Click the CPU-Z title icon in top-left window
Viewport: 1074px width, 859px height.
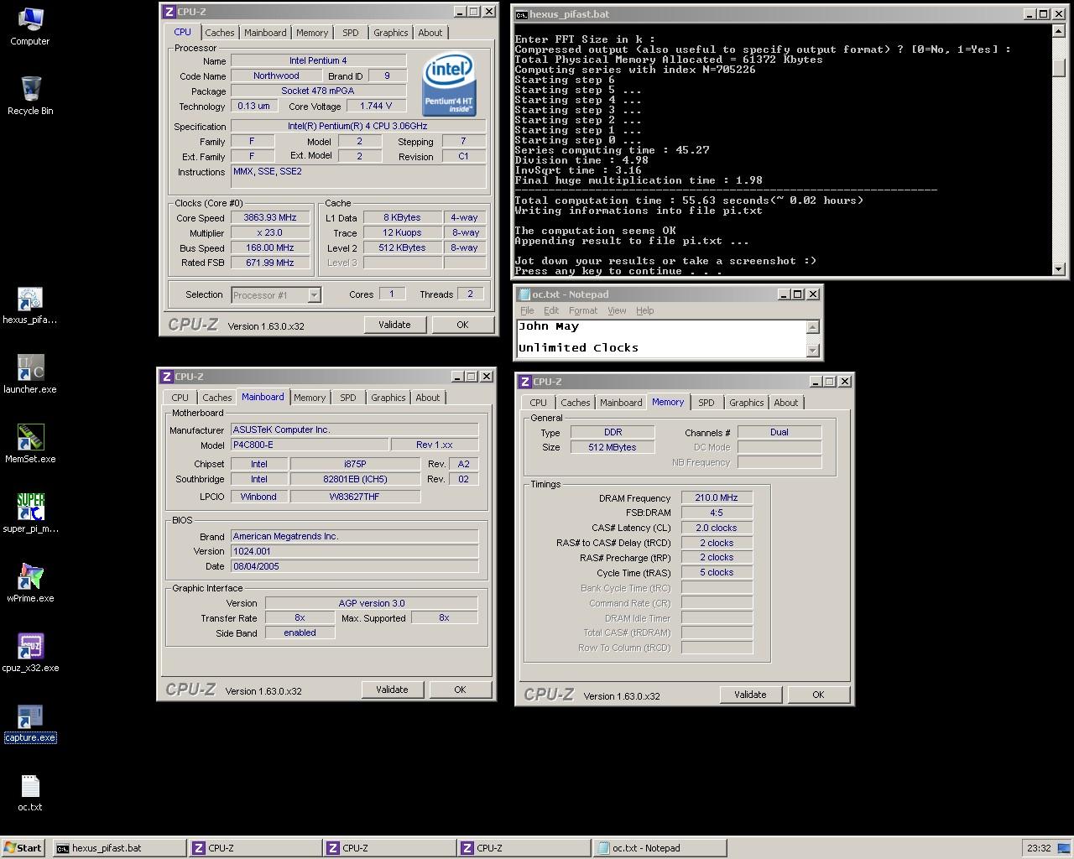(169, 12)
